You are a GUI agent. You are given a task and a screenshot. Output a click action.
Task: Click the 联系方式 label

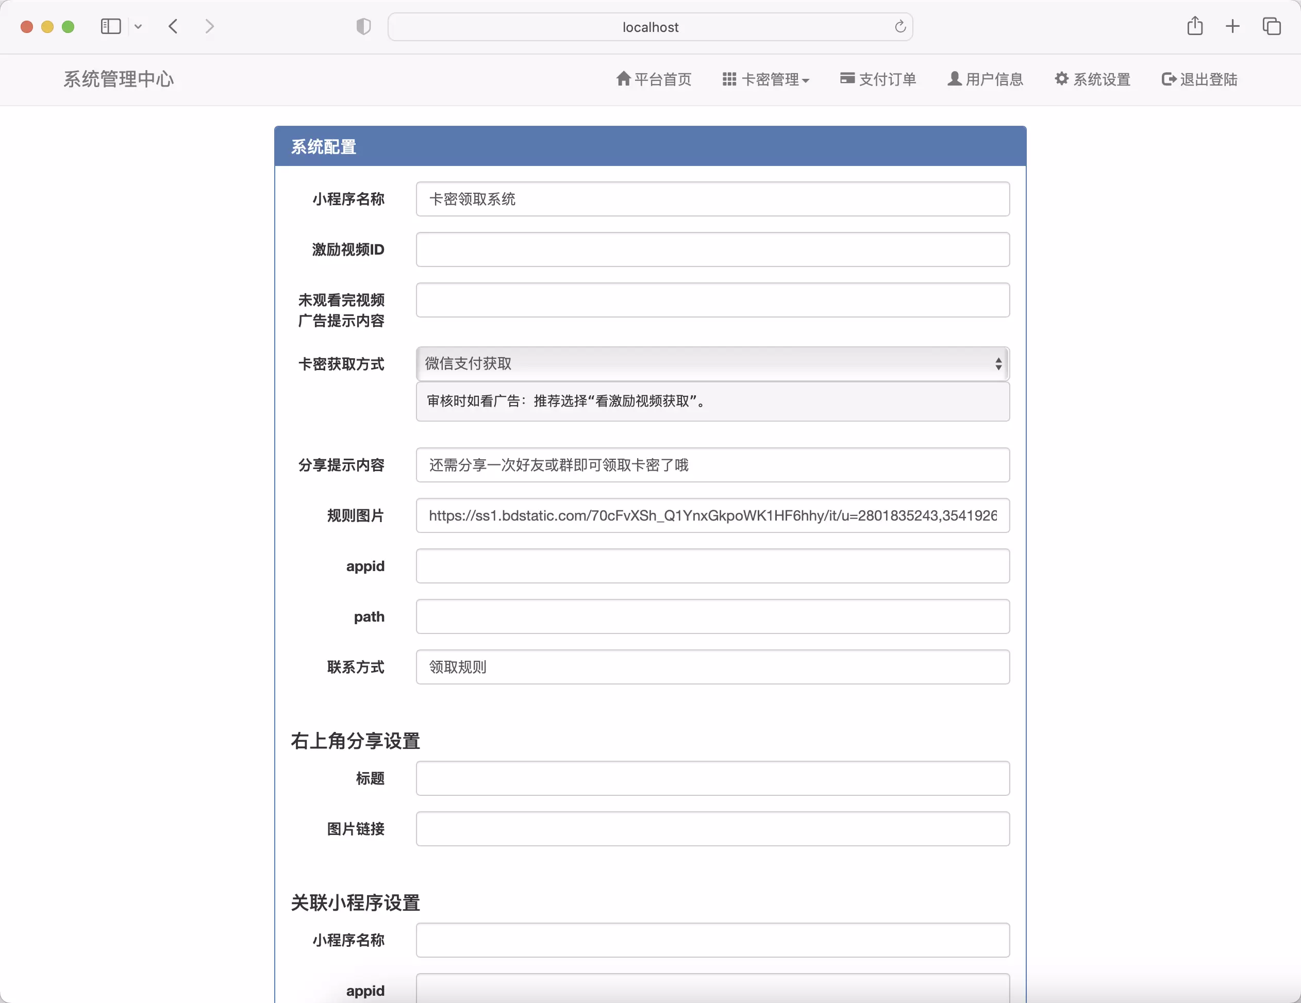click(356, 667)
